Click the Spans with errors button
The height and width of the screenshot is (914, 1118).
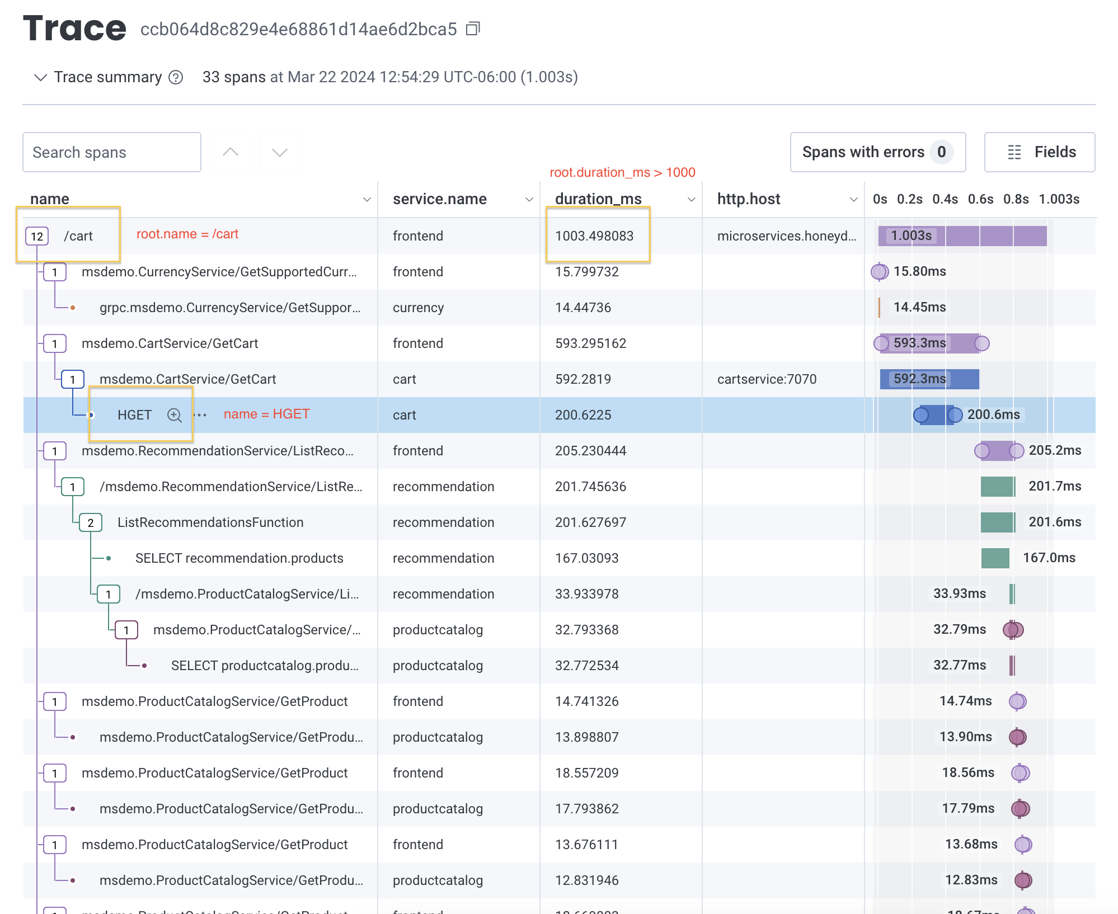(876, 151)
